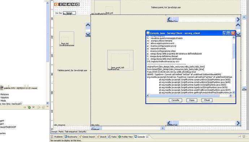Click the task pane up arrow

tap(238, 25)
